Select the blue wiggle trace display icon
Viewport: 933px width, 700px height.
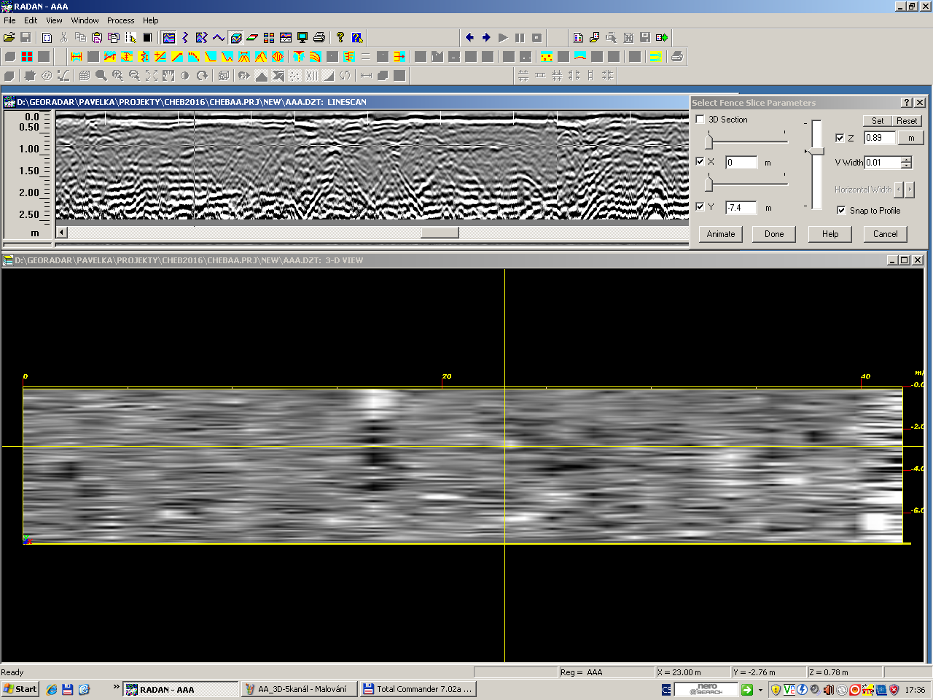pos(185,37)
